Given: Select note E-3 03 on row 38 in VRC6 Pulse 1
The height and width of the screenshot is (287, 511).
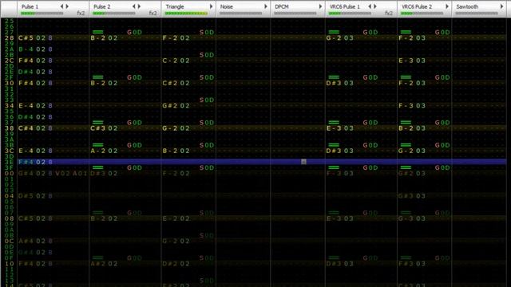Looking at the screenshot, I should 340,128.
